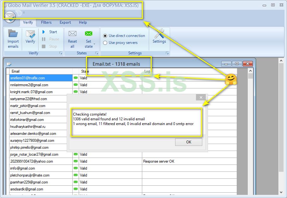Click the document icon of Email.txt window
Image resolution: width=287 pixels, height=198 pixels.
9,64
